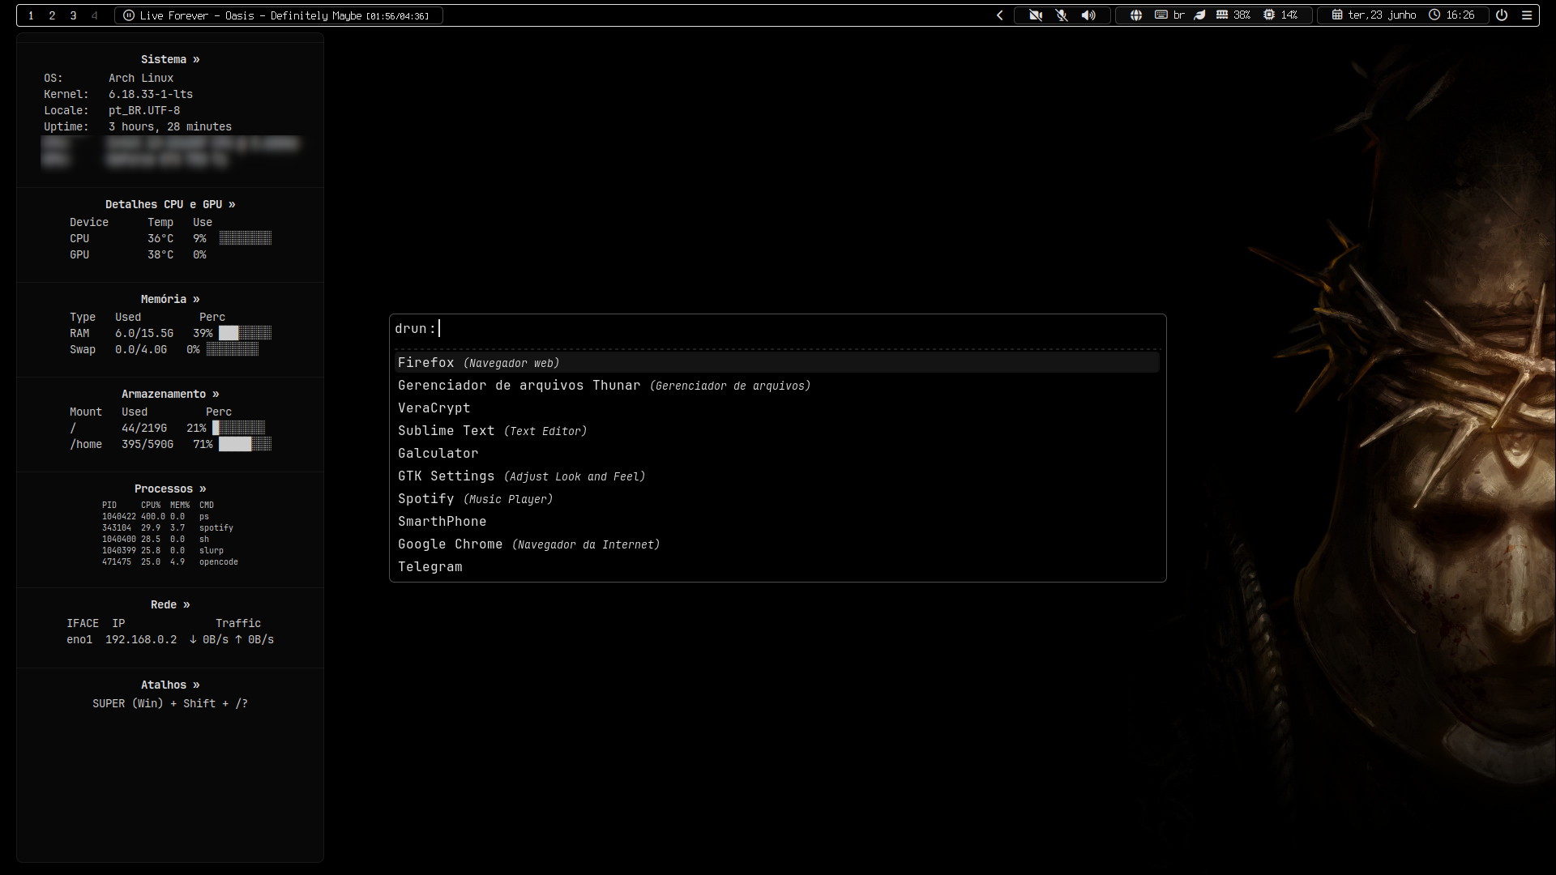The height and width of the screenshot is (875, 1556).
Task: Switch to workspace 4 in the bar
Action: pos(94,15)
